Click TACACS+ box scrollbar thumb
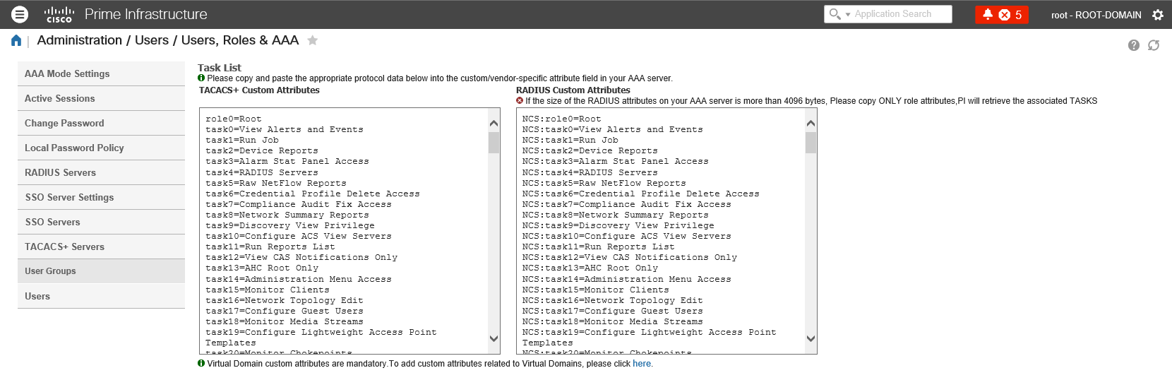 tap(494, 143)
